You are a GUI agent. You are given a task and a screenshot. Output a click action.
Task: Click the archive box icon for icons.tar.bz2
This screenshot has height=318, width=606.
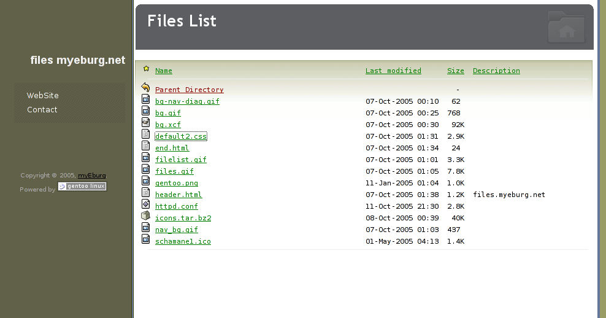coord(146,216)
